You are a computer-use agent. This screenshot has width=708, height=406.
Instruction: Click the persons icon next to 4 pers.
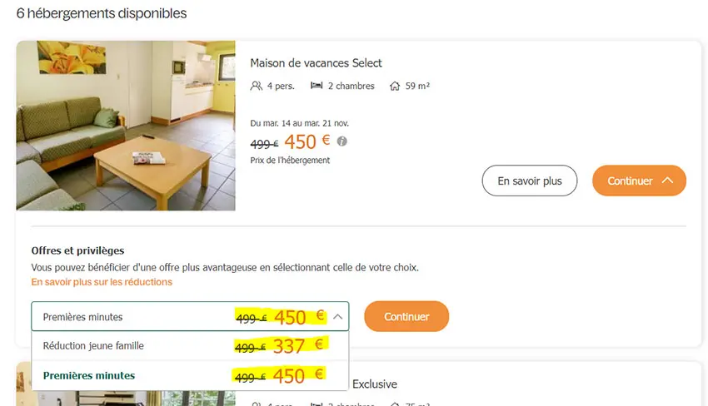coord(257,86)
